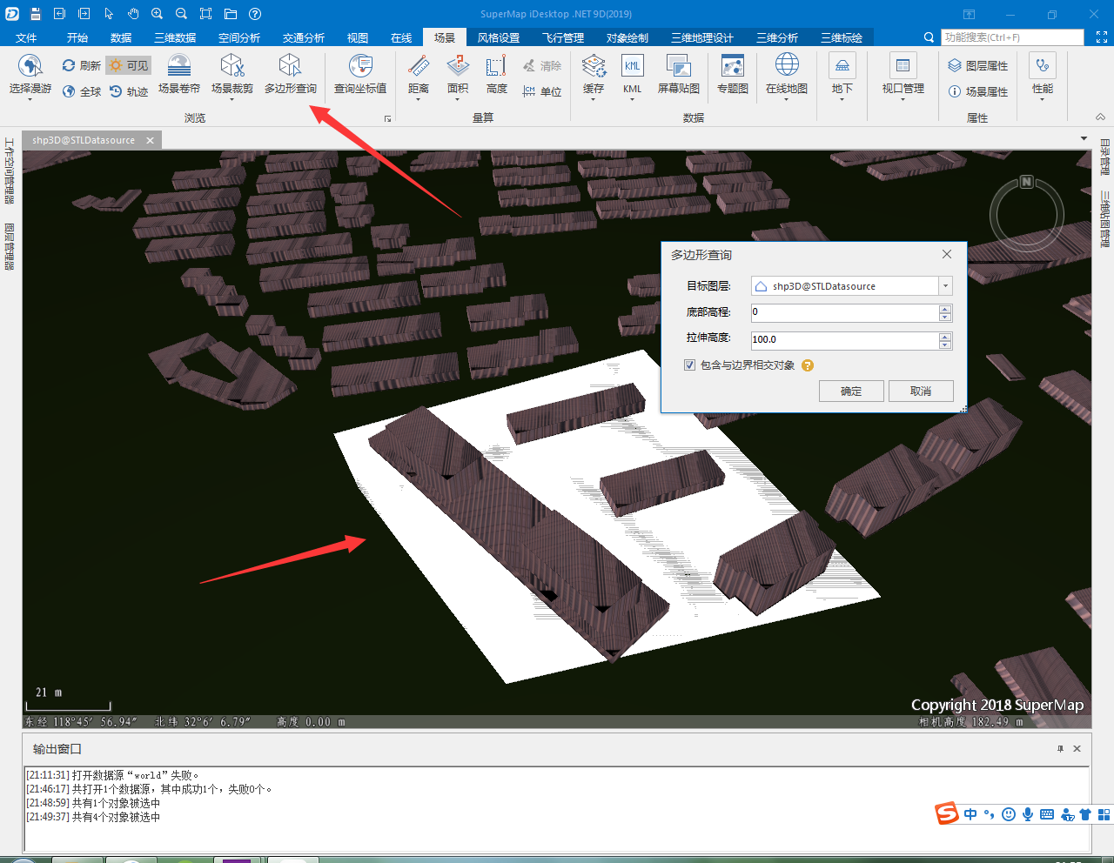The width and height of the screenshot is (1114, 863).
Task: Click the 功能搜索 search box
Action: [1012, 37]
